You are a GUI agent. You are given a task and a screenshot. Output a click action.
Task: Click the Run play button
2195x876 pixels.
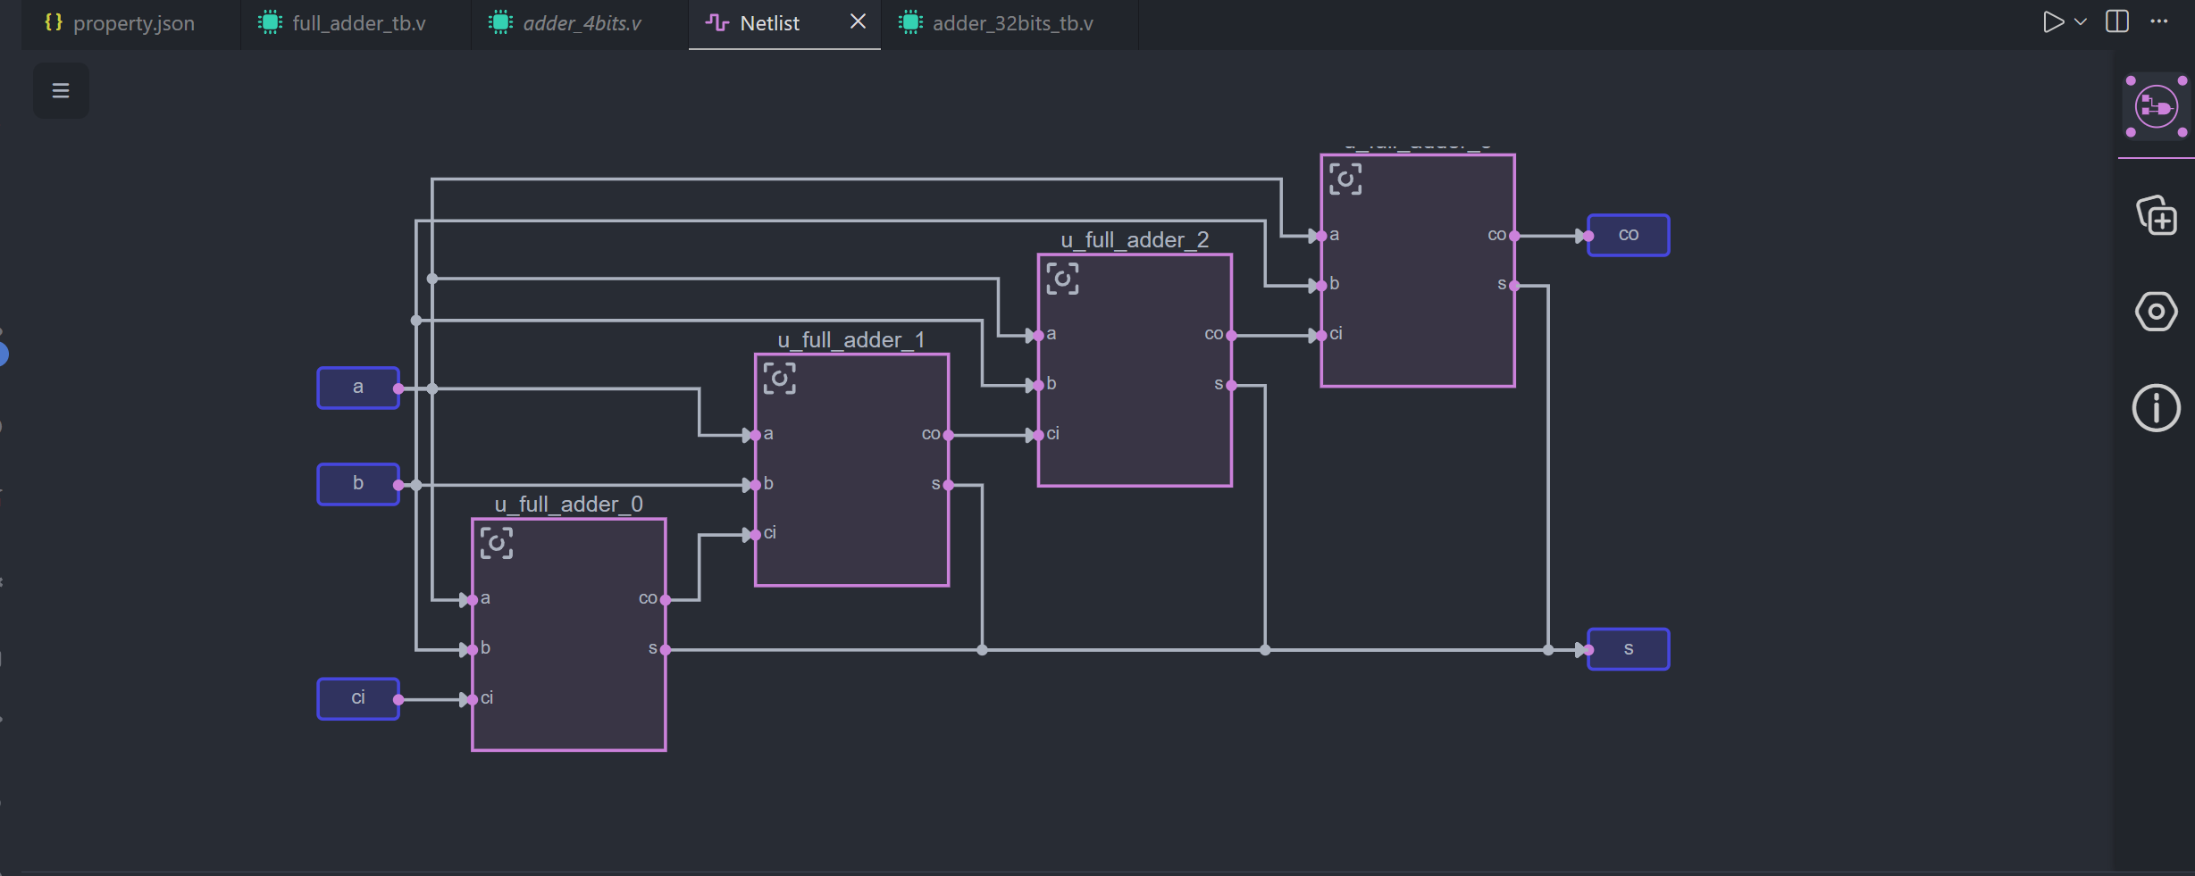point(2053,22)
